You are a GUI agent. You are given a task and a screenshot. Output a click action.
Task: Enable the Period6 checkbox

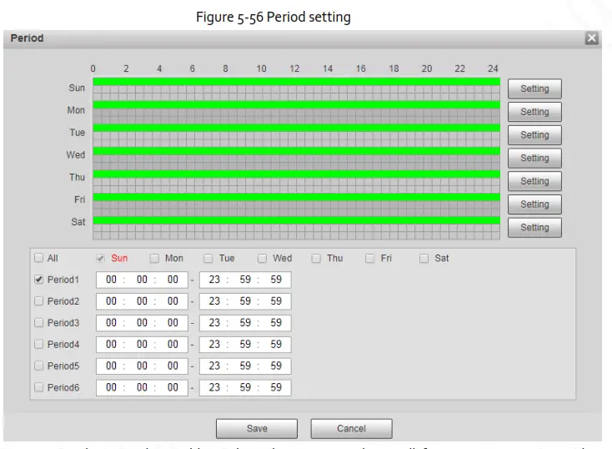[x=38, y=387]
